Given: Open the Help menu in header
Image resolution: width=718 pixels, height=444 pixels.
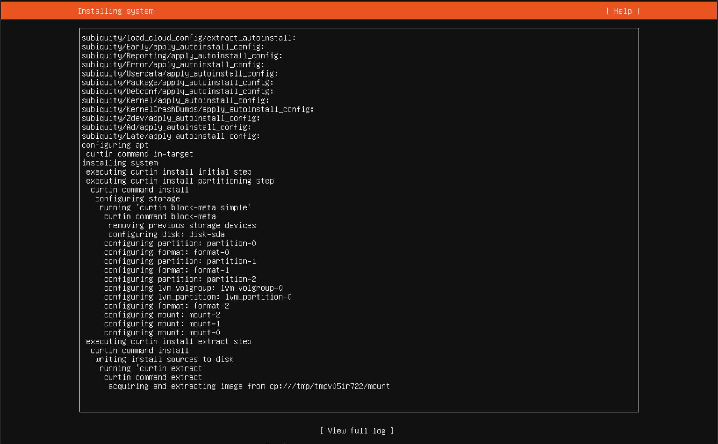Looking at the screenshot, I should pyautogui.click(x=622, y=11).
